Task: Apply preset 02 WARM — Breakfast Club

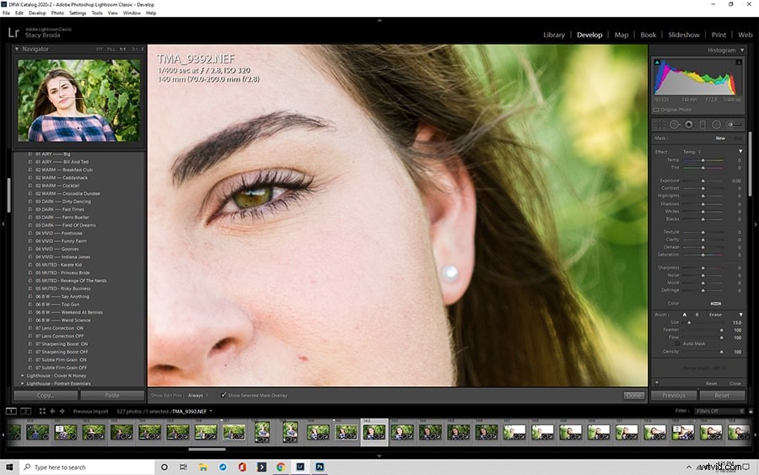Action: point(63,170)
